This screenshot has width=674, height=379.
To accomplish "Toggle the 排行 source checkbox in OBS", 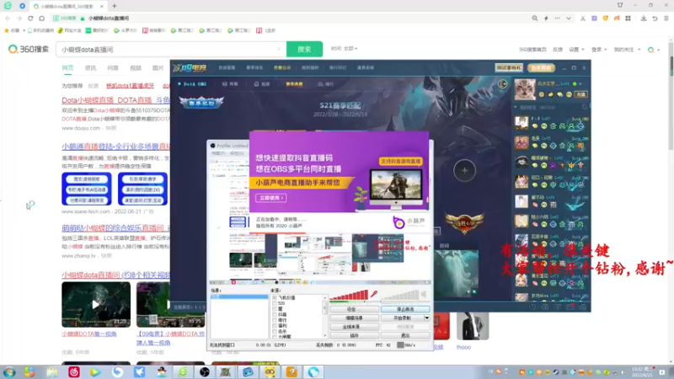I will [x=275, y=320].
